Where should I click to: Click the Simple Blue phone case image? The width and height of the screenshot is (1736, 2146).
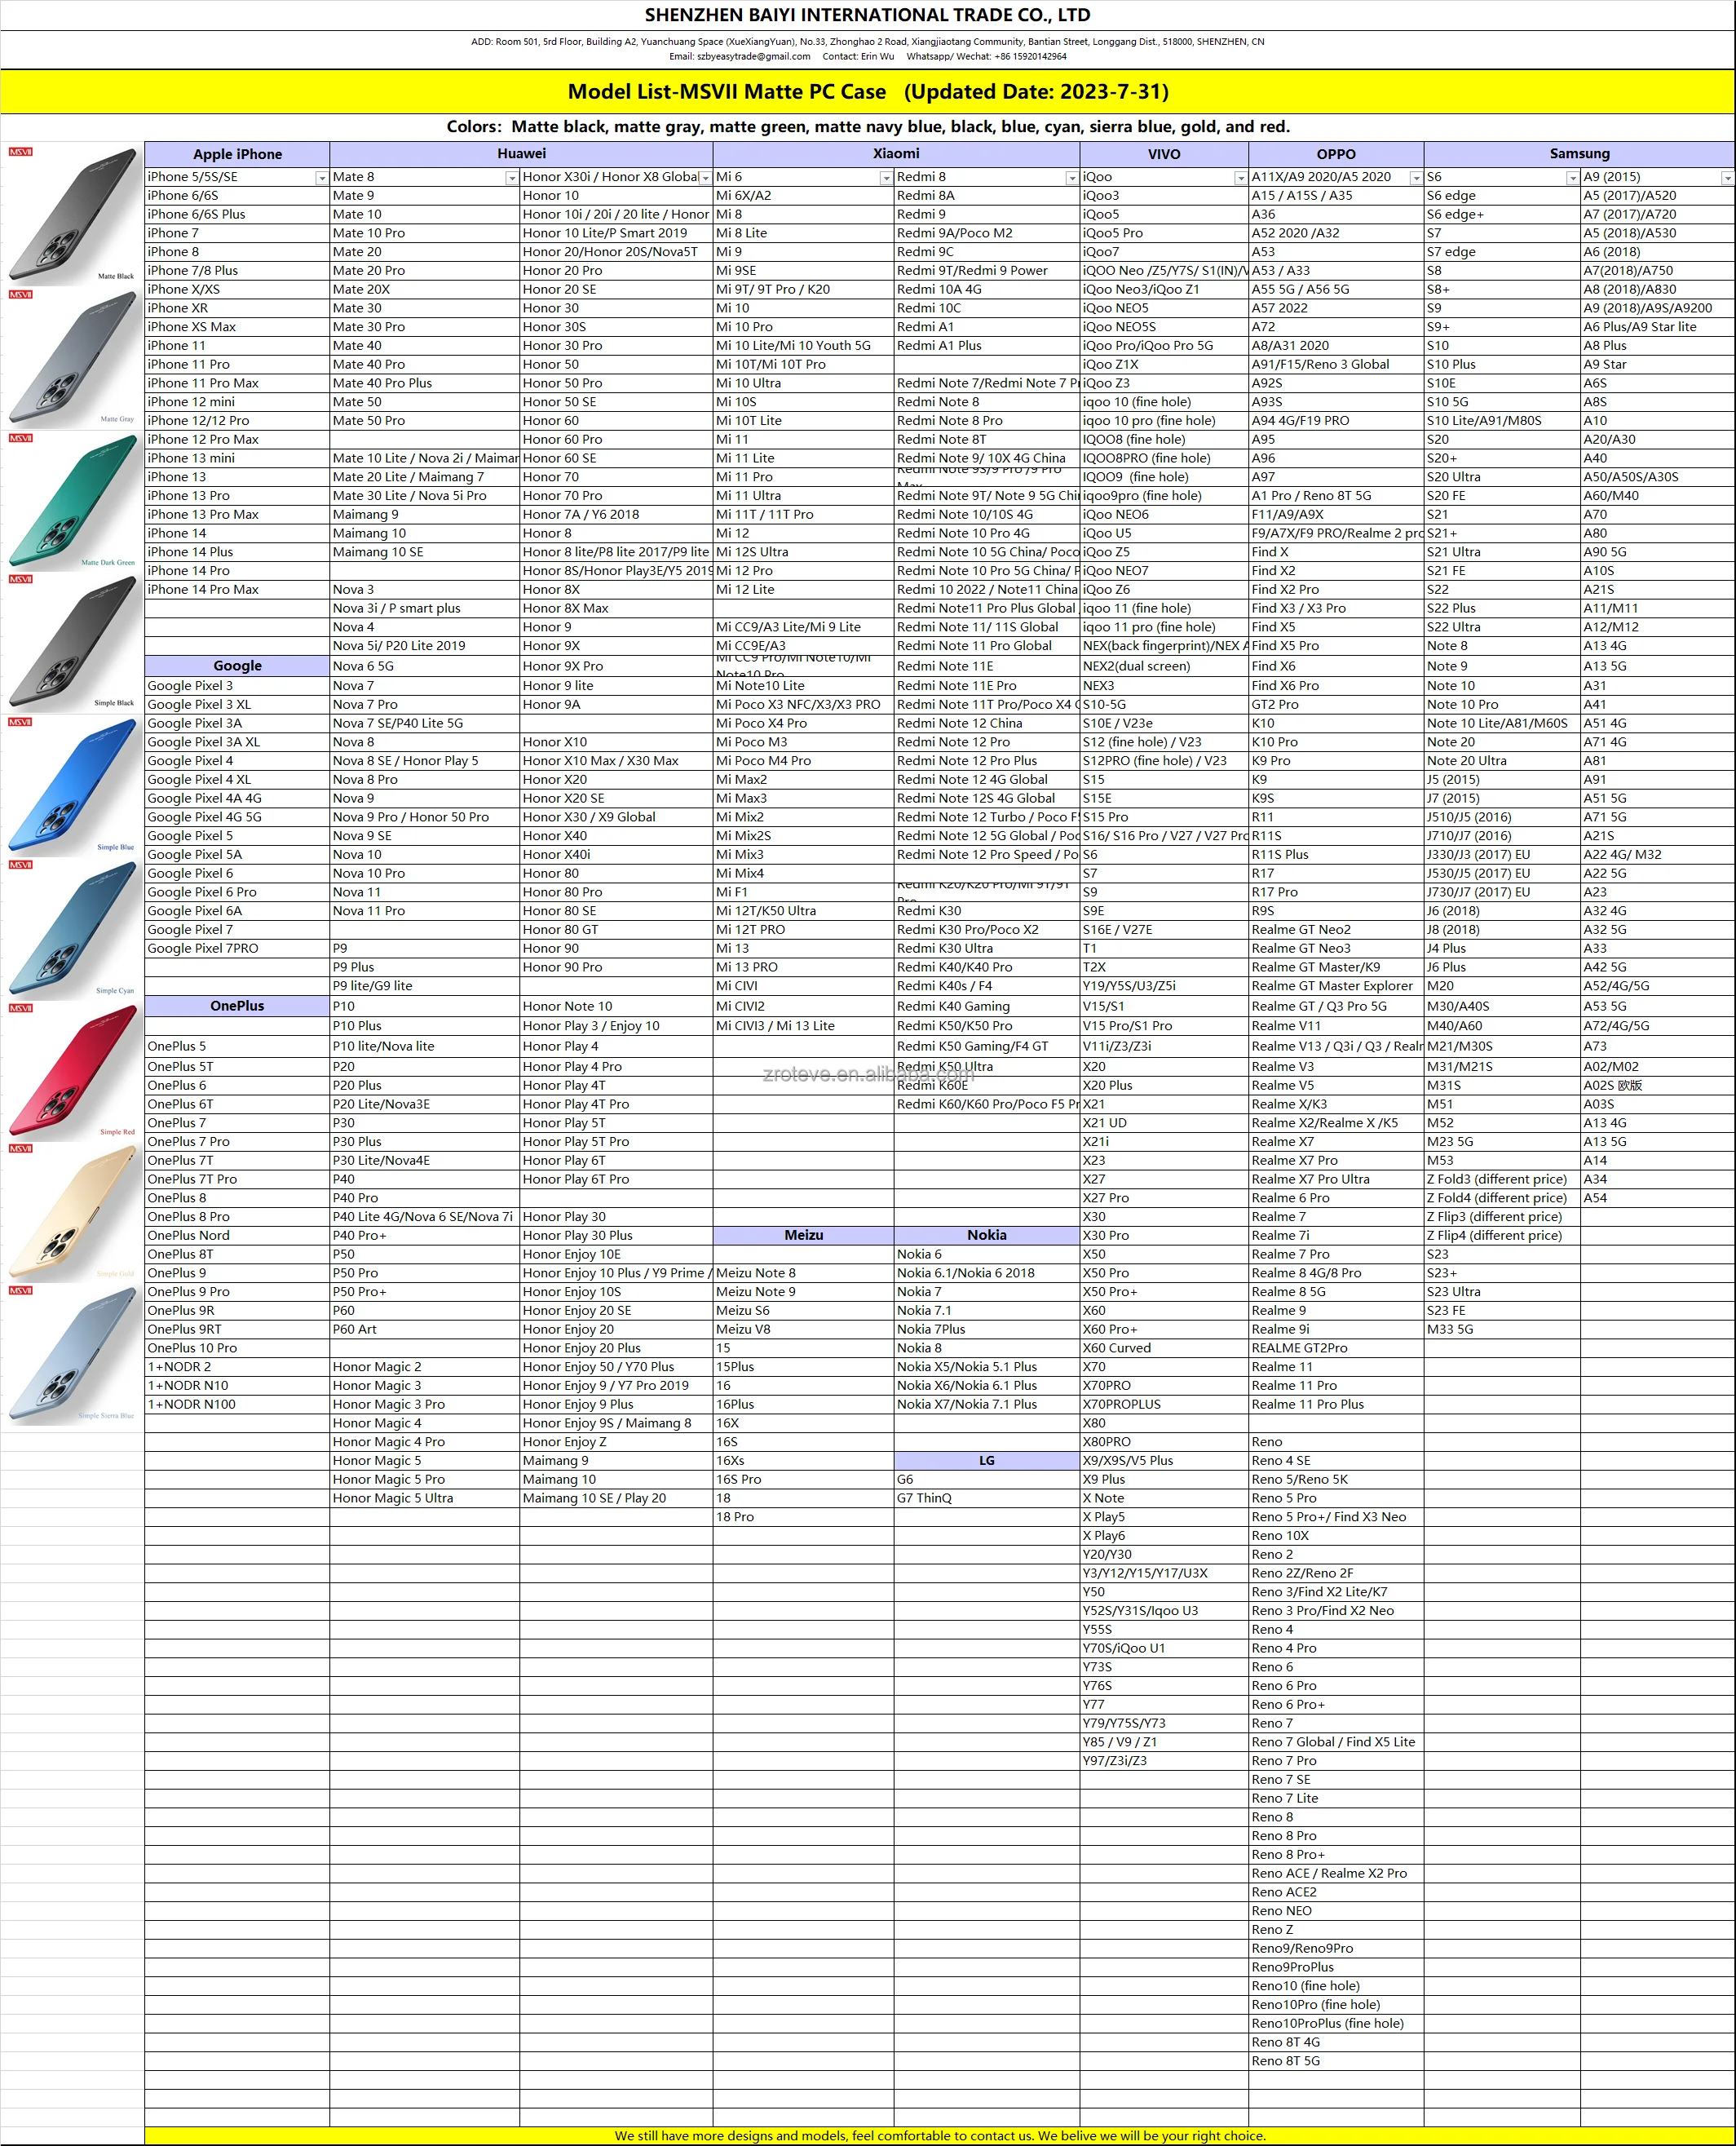(73, 786)
